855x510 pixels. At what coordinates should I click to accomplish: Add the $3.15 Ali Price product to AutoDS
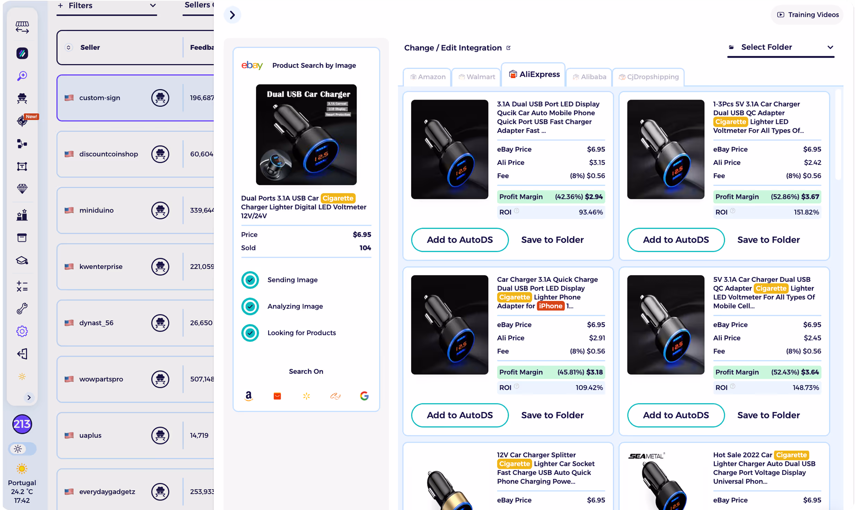click(460, 240)
